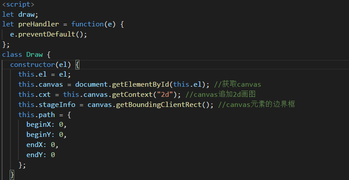Image resolution: width=349 pixels, height=180 pixels.
Task: Click the '//canvas元素的边界框' comment
Action: (257, 105)
